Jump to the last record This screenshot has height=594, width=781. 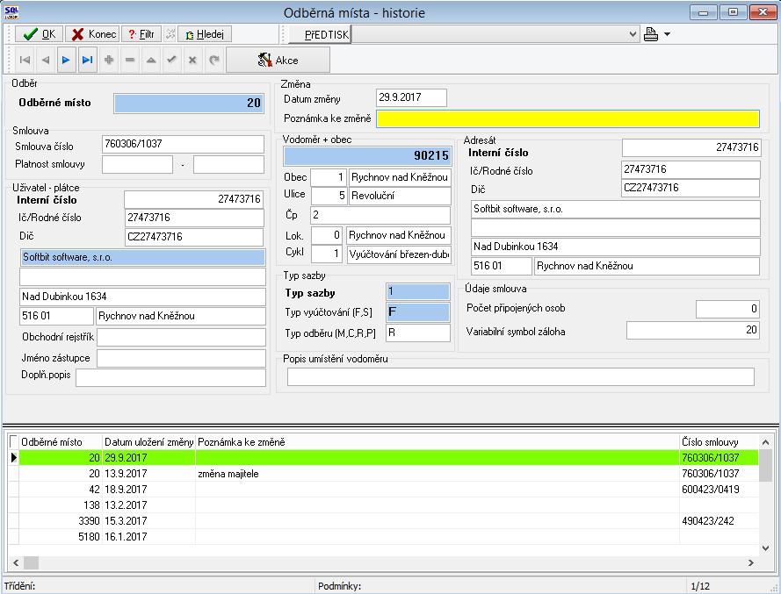coord(88,61)
